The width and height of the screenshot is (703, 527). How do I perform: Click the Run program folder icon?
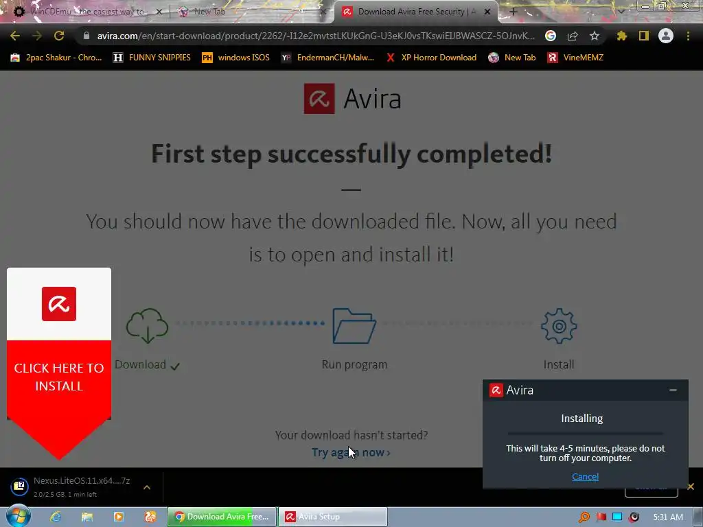(354, 326)
